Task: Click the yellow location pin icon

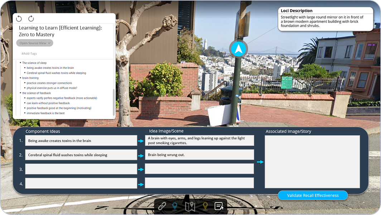Action: point(205,206)
